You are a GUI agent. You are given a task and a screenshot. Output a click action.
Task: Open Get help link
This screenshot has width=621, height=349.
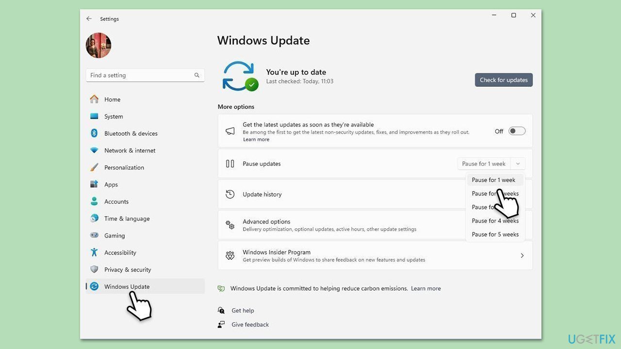(x=243, y=311)
